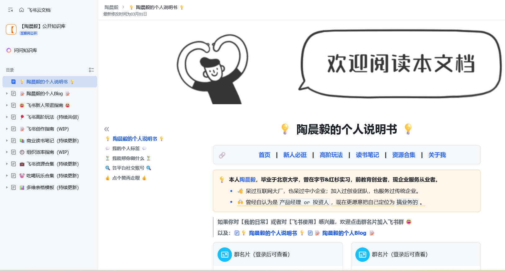Open 资源合集 in the navigation bar
This screenshot has width=505, height=271.
(x=404, y=155)
